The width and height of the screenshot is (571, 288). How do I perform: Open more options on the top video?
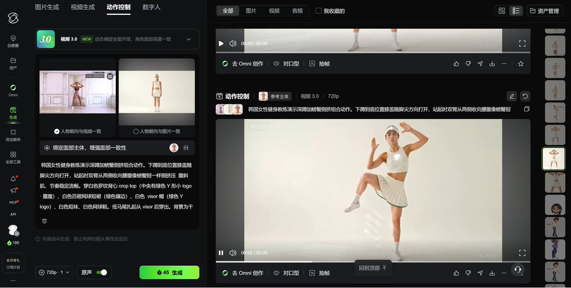coord(504,64)
